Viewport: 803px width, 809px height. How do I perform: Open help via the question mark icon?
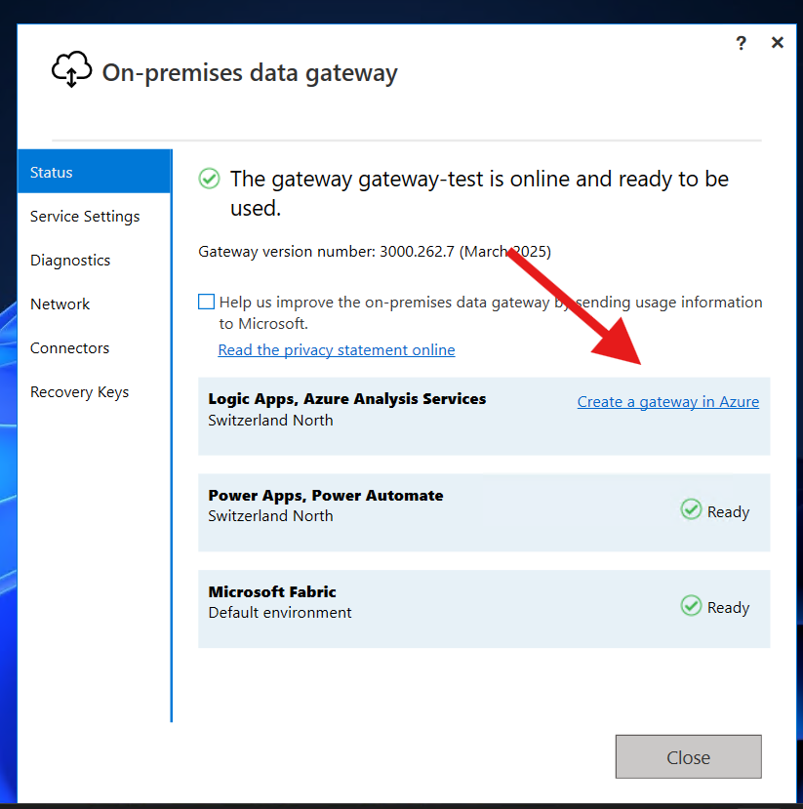pyautogui.click(x=742, y=43)
